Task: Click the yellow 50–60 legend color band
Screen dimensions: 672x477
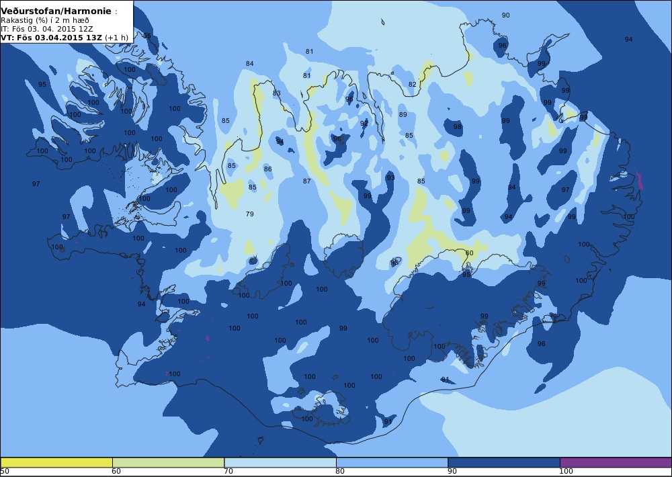Action: coord(56,462)
